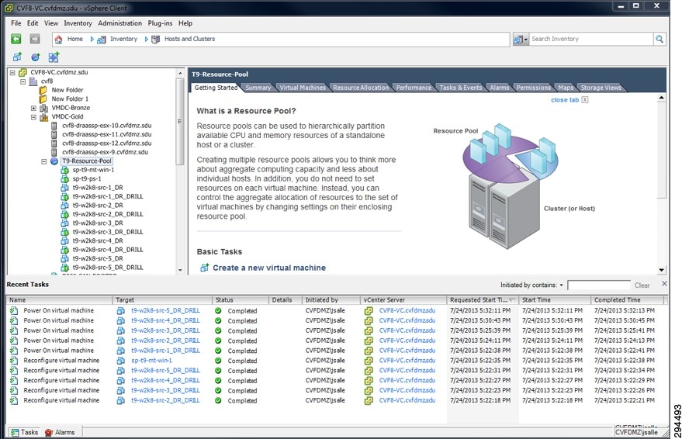Image resolution: width=682 pixels, height=439 pixels.
Task: Click the Search Inventory field
Action: point(591,39)
